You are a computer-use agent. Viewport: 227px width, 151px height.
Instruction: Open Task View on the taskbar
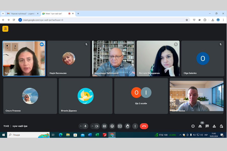click(x=53, y=135)
